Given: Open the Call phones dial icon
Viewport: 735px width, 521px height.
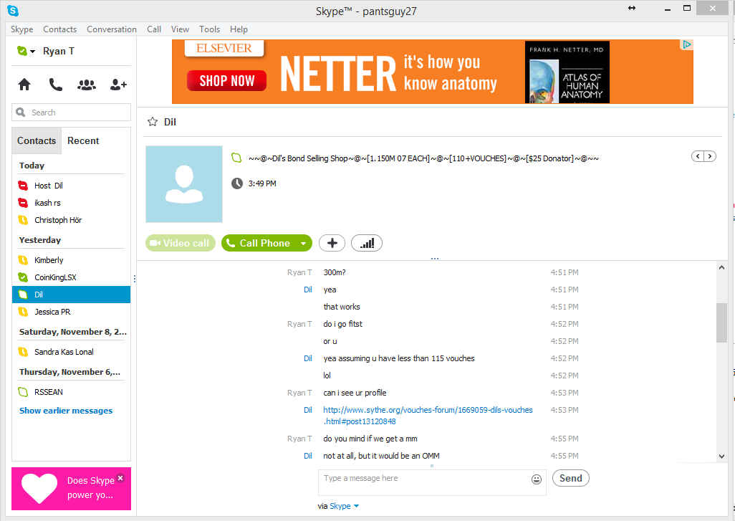Looking at the screenshot, I should 55,85.
